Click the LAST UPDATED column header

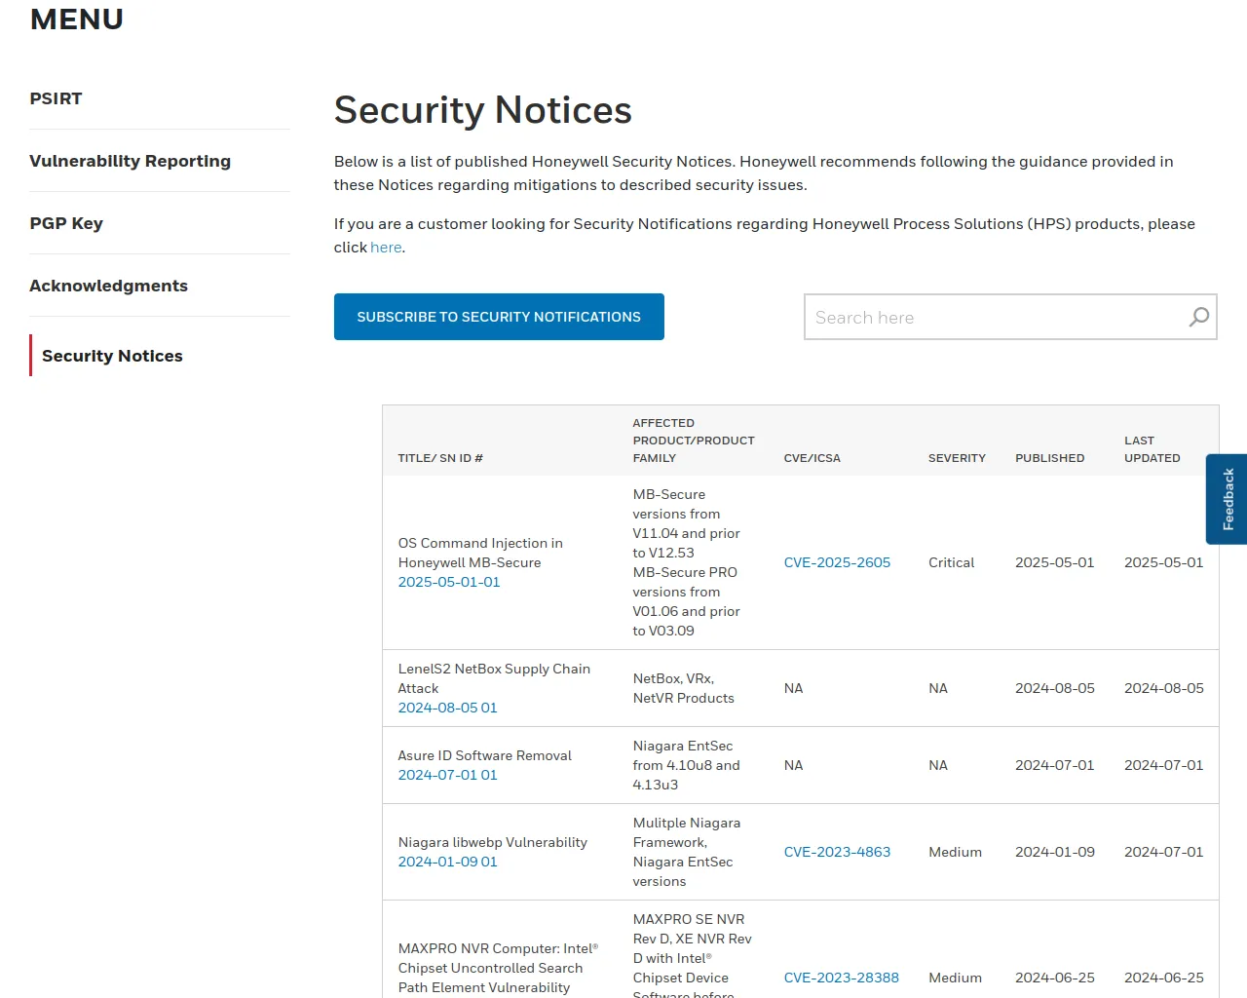click(x=1152, y=449)
